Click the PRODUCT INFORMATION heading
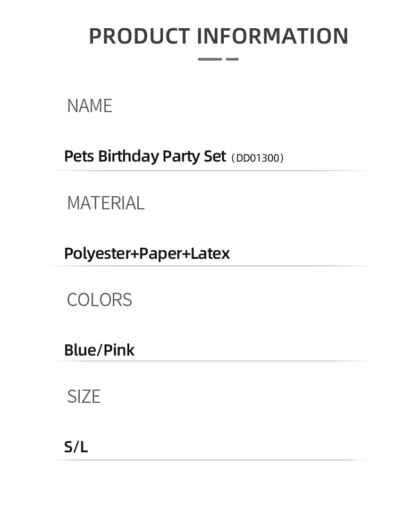 point(219,36)
